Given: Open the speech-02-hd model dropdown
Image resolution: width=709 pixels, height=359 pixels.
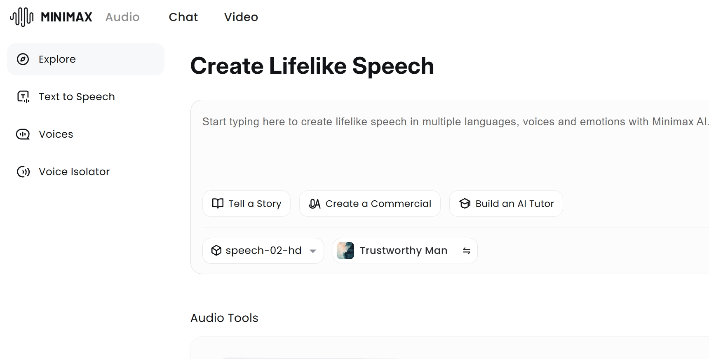Looking at the screenshot, I should click(x=263, y=251).
